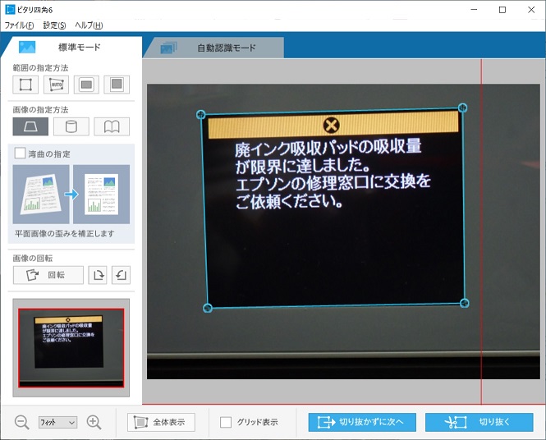
Task: Open the フィット zoom level dropdown
Action: [57, 422]
